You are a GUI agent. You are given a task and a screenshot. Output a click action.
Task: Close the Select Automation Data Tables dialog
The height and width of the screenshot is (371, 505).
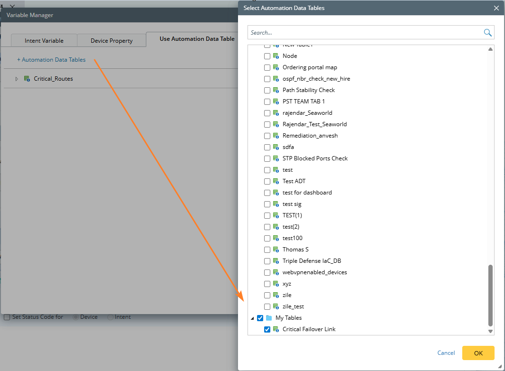(496, 8)
